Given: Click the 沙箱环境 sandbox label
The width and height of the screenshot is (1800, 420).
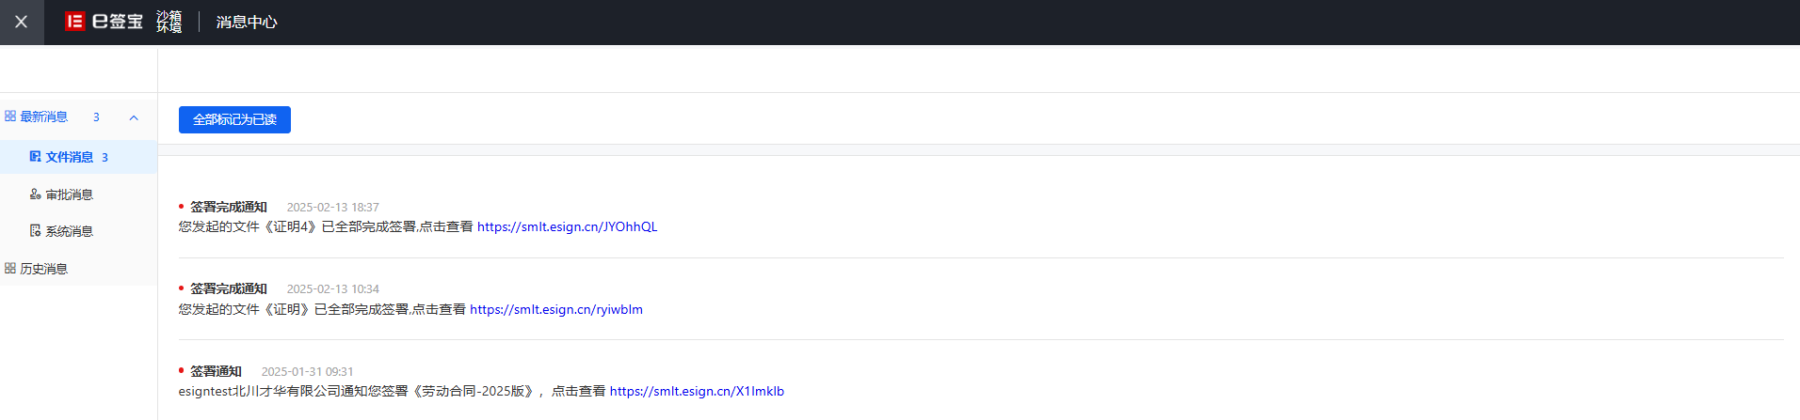Looking at the screenshot, I should [x=169, y=22].
